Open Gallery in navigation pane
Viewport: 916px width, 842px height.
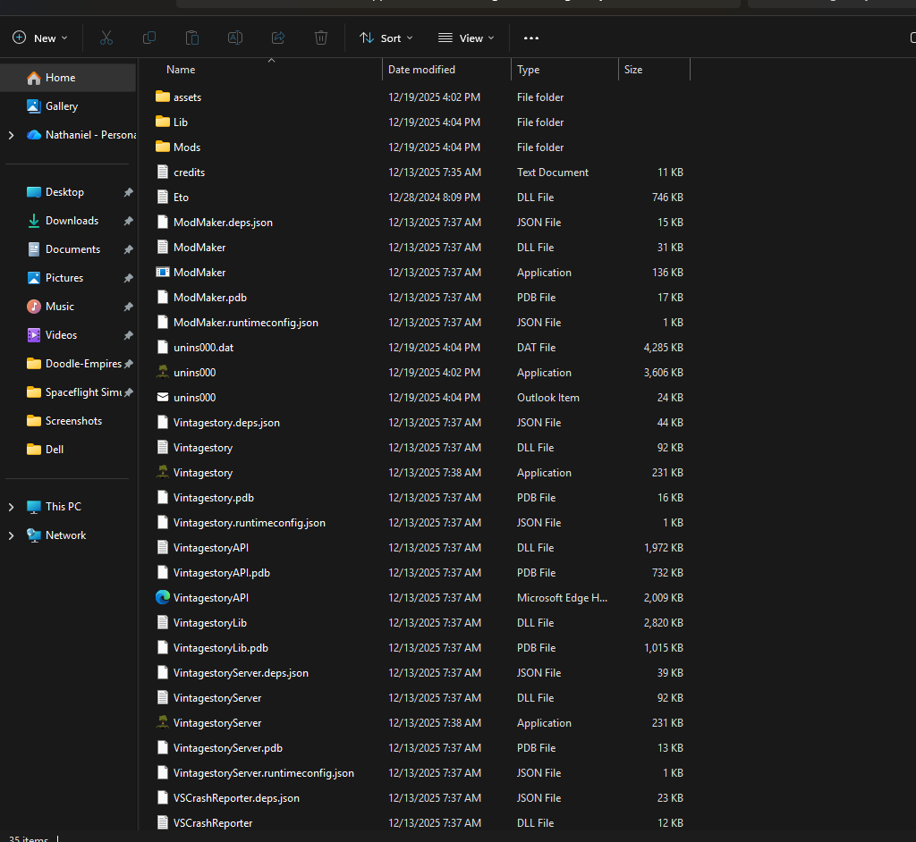point(62,106)
